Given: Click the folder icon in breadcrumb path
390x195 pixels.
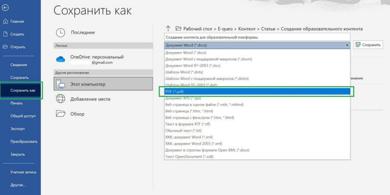Looking at the screenshot, I should (178, 29).
